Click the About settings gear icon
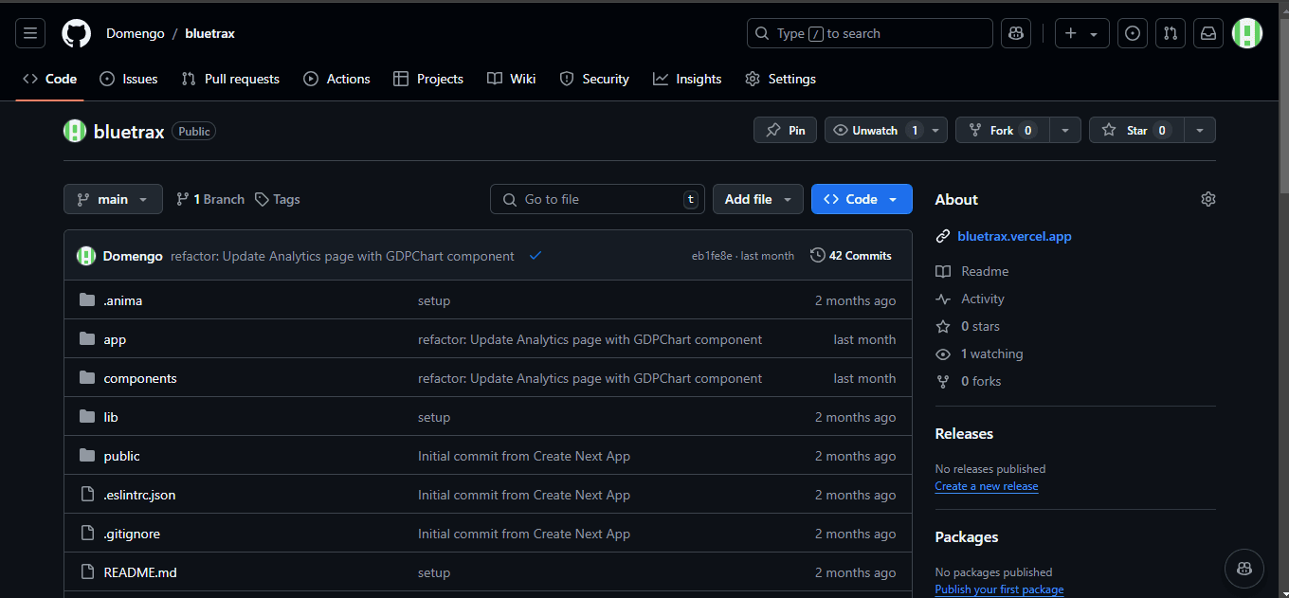 point(1207,199)
